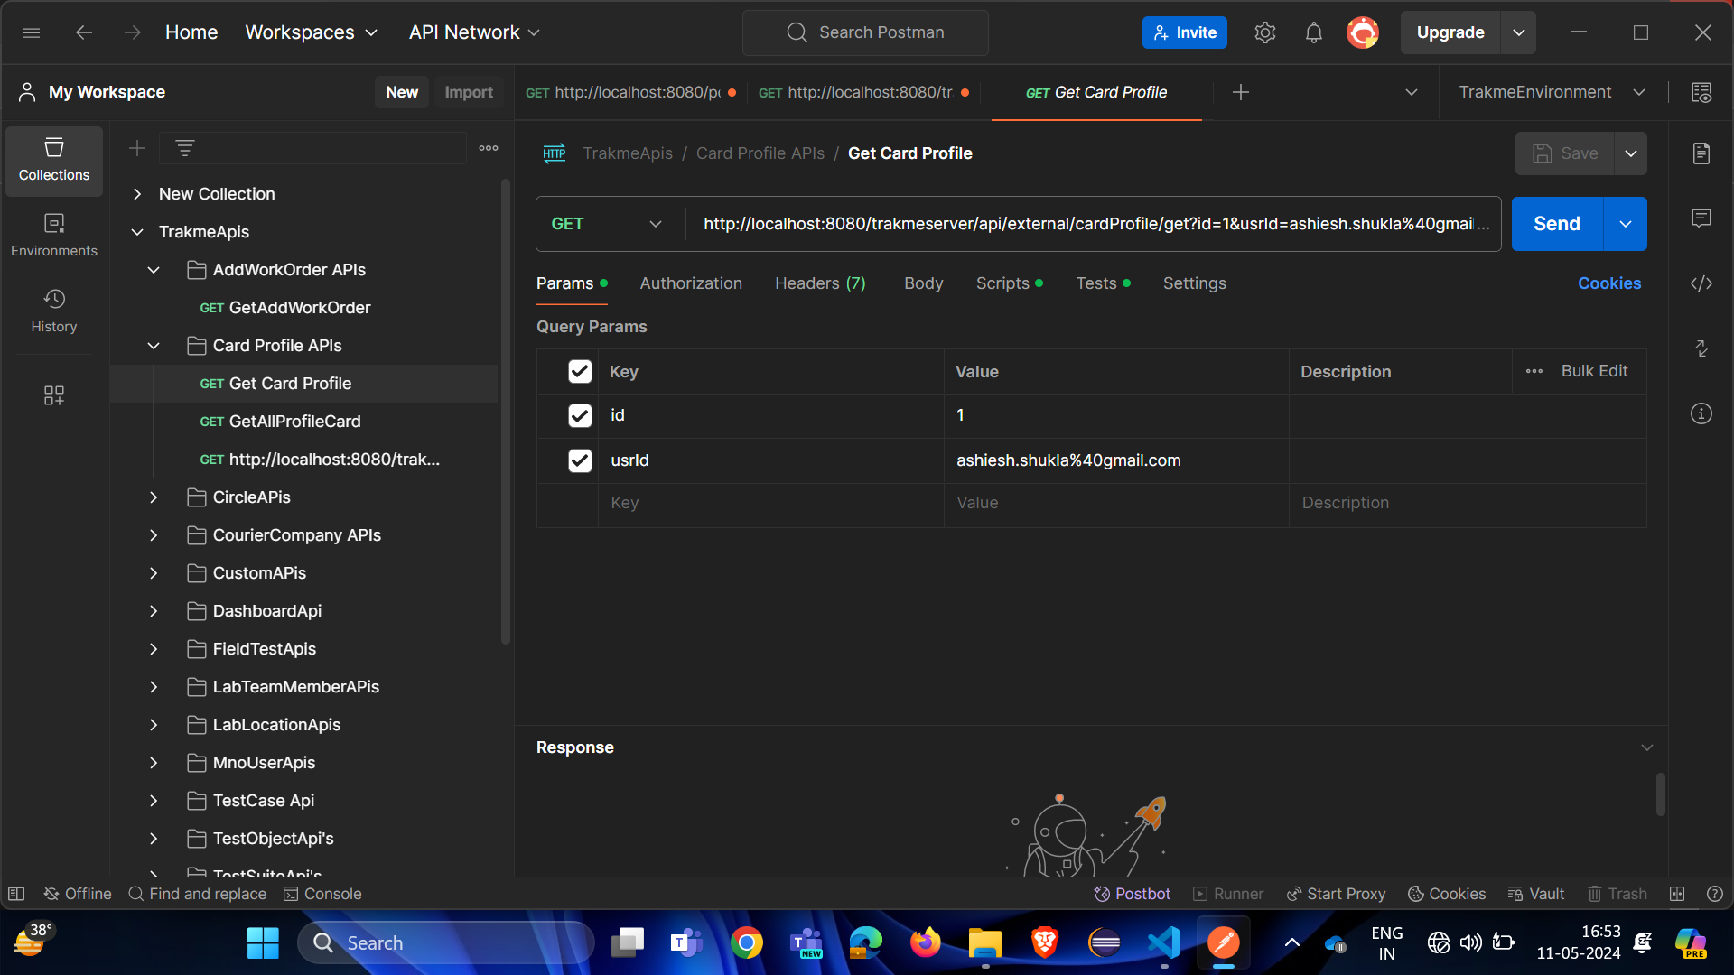Open the TrakmeEnvironment selector
The height and width of the screenshot is (975, 1734).
(1552, 92)
